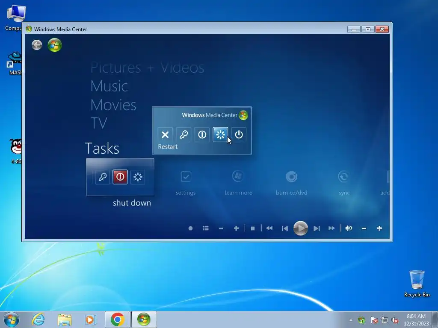Screen dimensions: 438x328
Task: Click channel up plus button
Action: coord(236,228)
